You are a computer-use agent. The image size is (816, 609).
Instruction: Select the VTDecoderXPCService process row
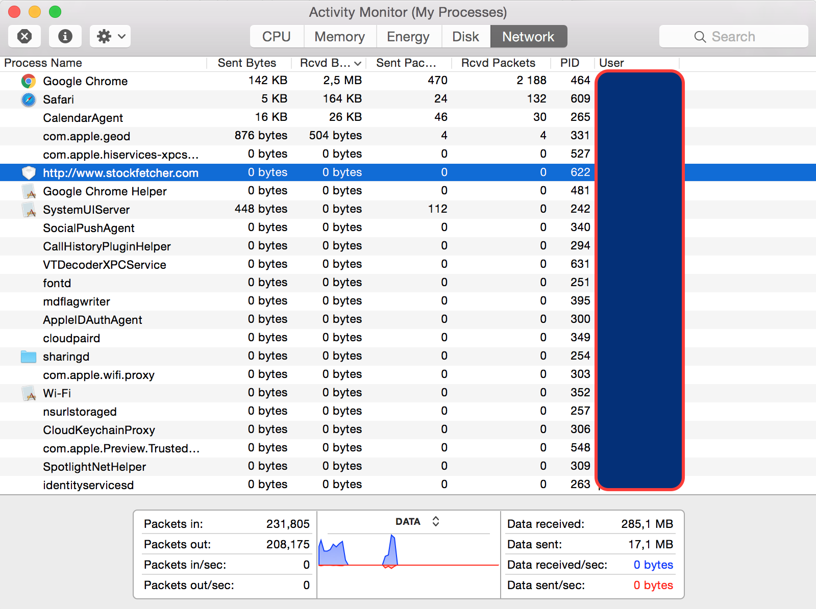(x=408, y=265)
